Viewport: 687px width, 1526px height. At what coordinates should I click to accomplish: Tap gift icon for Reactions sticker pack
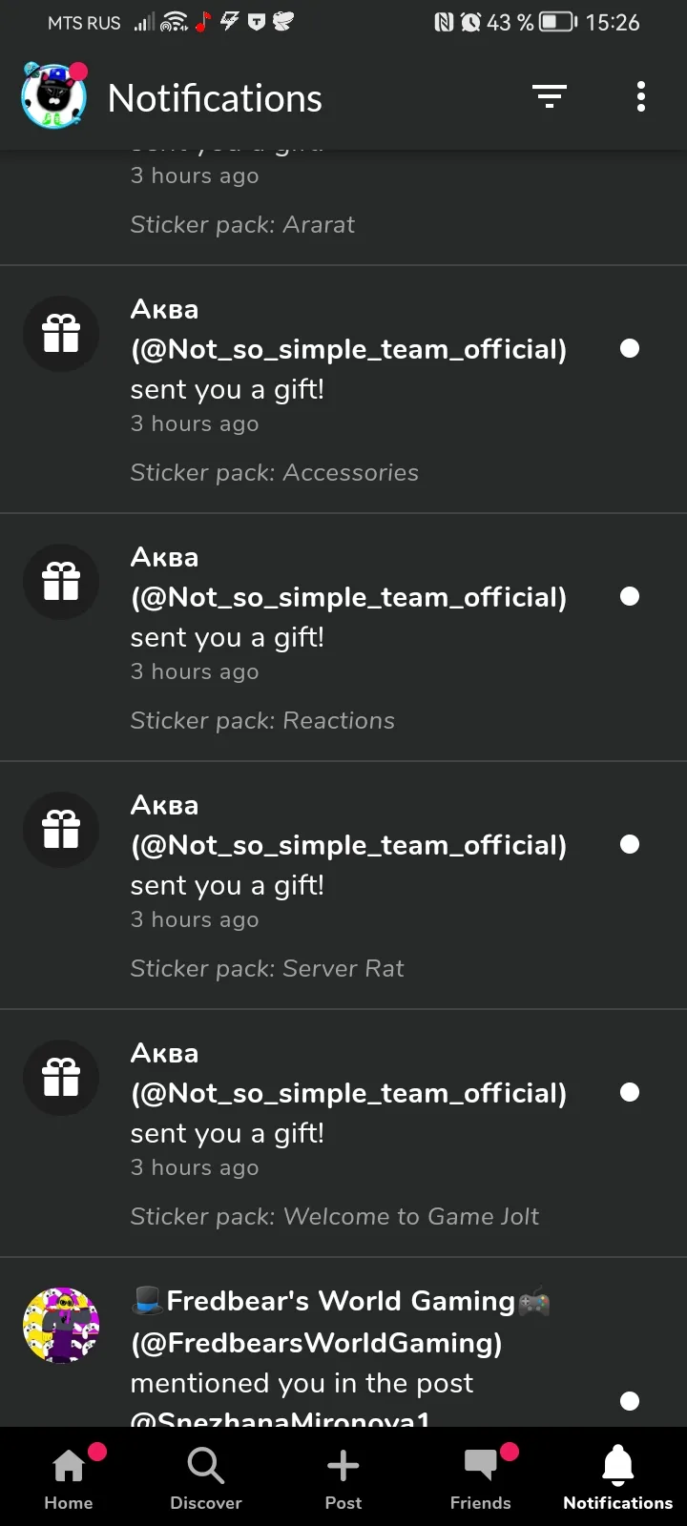(61, 582)
